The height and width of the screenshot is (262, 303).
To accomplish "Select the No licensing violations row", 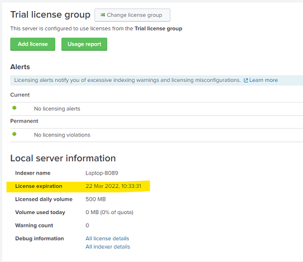I will point(157,135).
